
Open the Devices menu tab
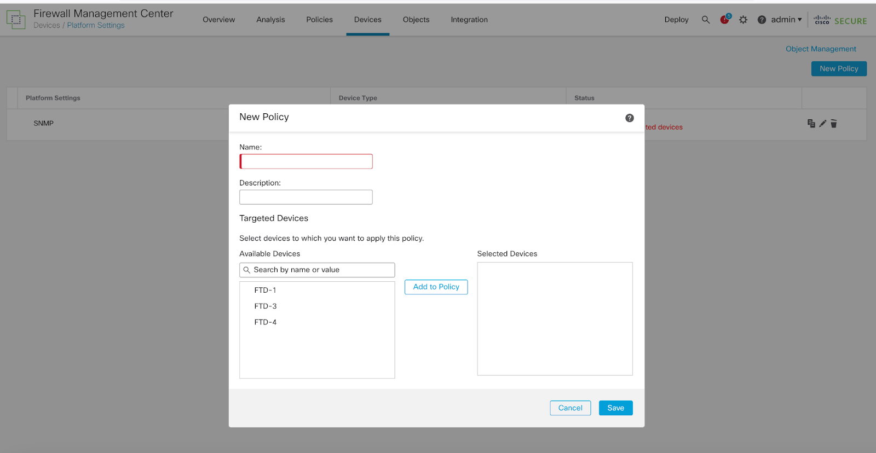(x=367, y=20)
